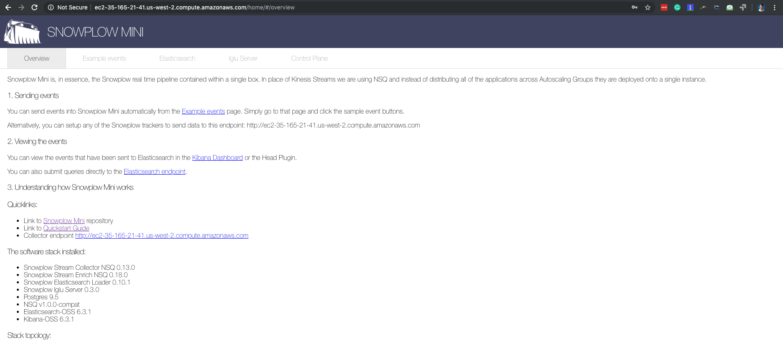Open saved passwords key icon in address bar
The height and width of the screenshot is (351, 783).
coord(635,7)
